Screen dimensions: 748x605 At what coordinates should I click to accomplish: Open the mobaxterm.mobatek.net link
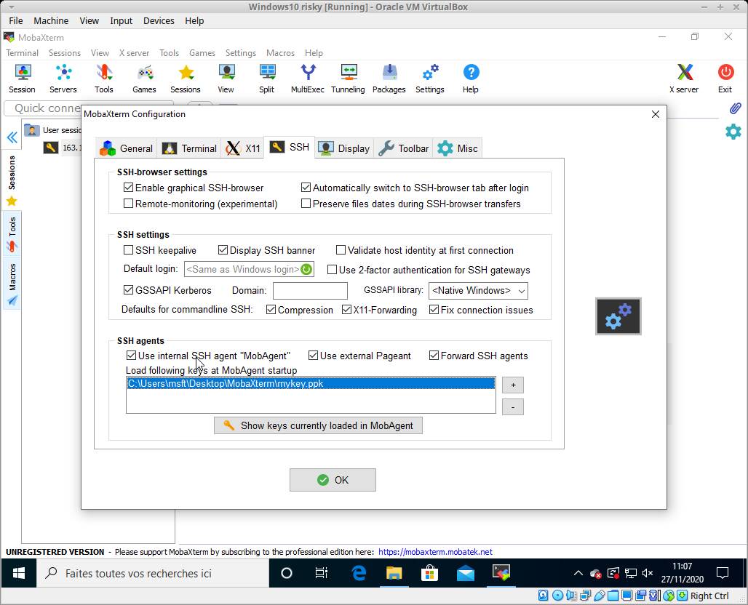[x=435, y=552]
